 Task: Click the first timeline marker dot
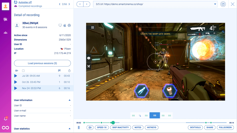point(84,123)
